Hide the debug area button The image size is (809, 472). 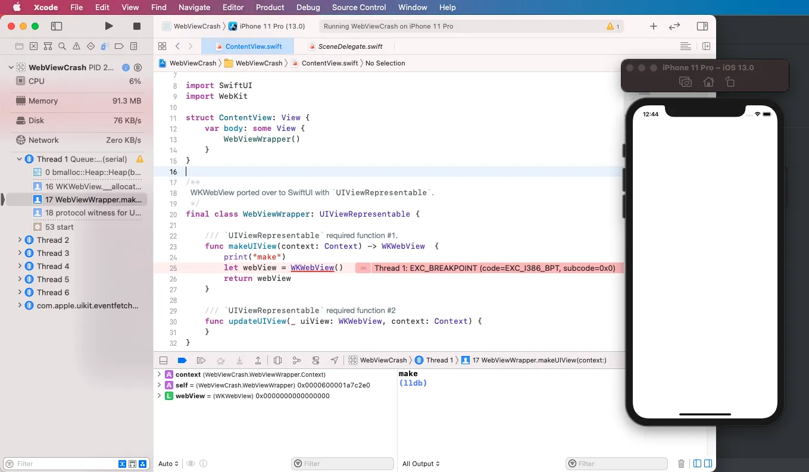click(163, 360)
